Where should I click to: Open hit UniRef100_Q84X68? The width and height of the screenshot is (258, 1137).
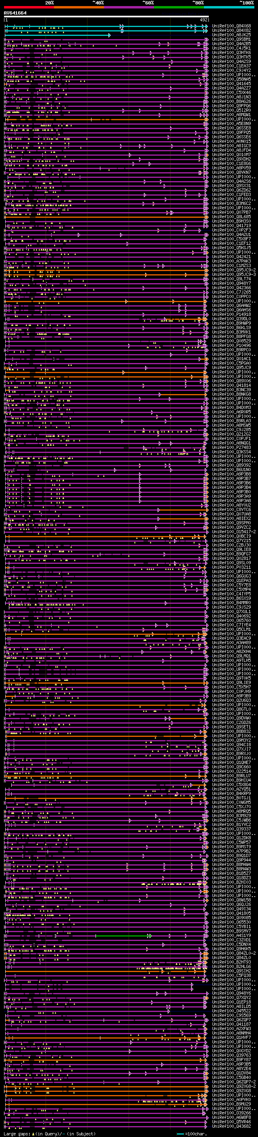coord(231,26)
